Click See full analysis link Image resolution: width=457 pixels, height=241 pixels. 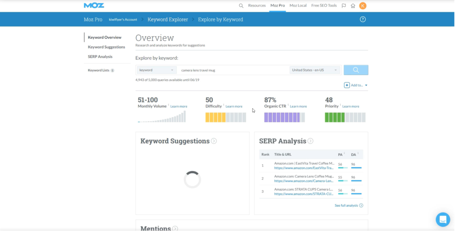pos(346,205)
